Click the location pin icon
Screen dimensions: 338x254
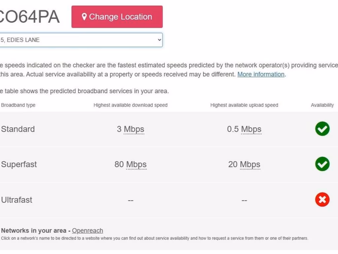pos(84,17)
